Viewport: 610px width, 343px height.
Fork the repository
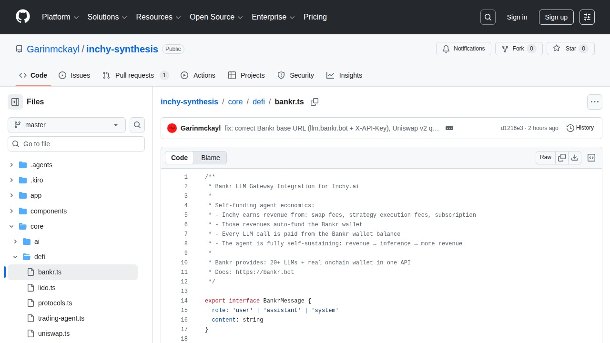pos(519,49)
